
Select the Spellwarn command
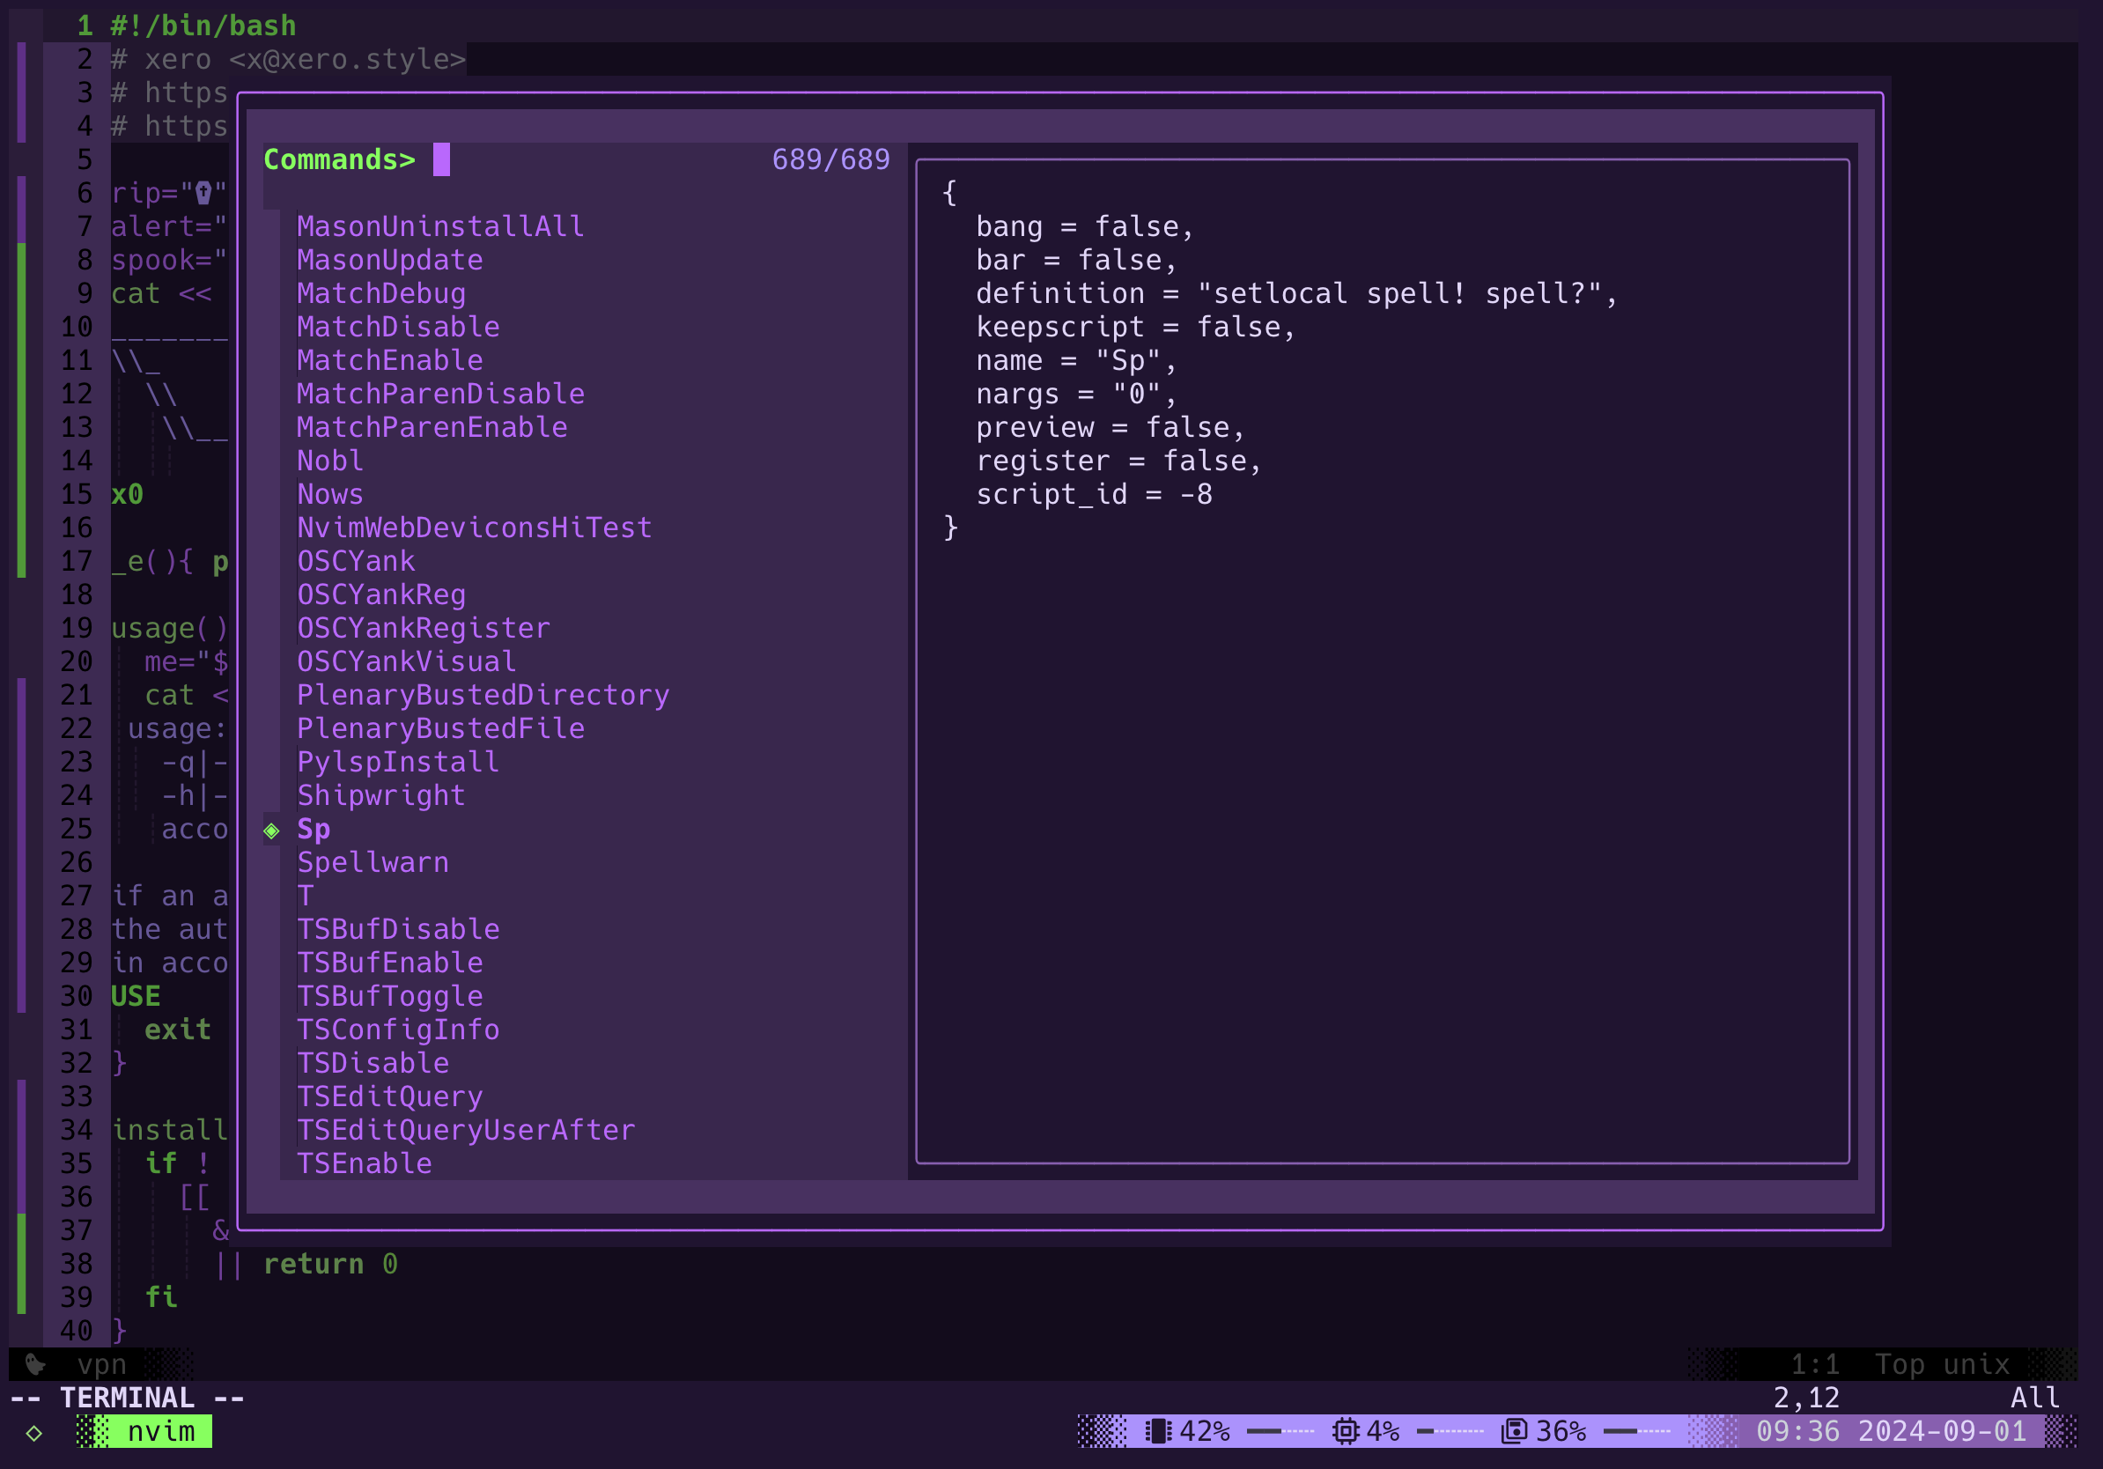[373, 863]
